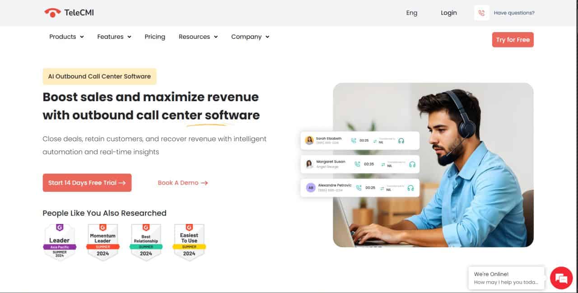Open the red live chat bubble icon
This screenshot has width=578, height=293.
click(561, 278)
